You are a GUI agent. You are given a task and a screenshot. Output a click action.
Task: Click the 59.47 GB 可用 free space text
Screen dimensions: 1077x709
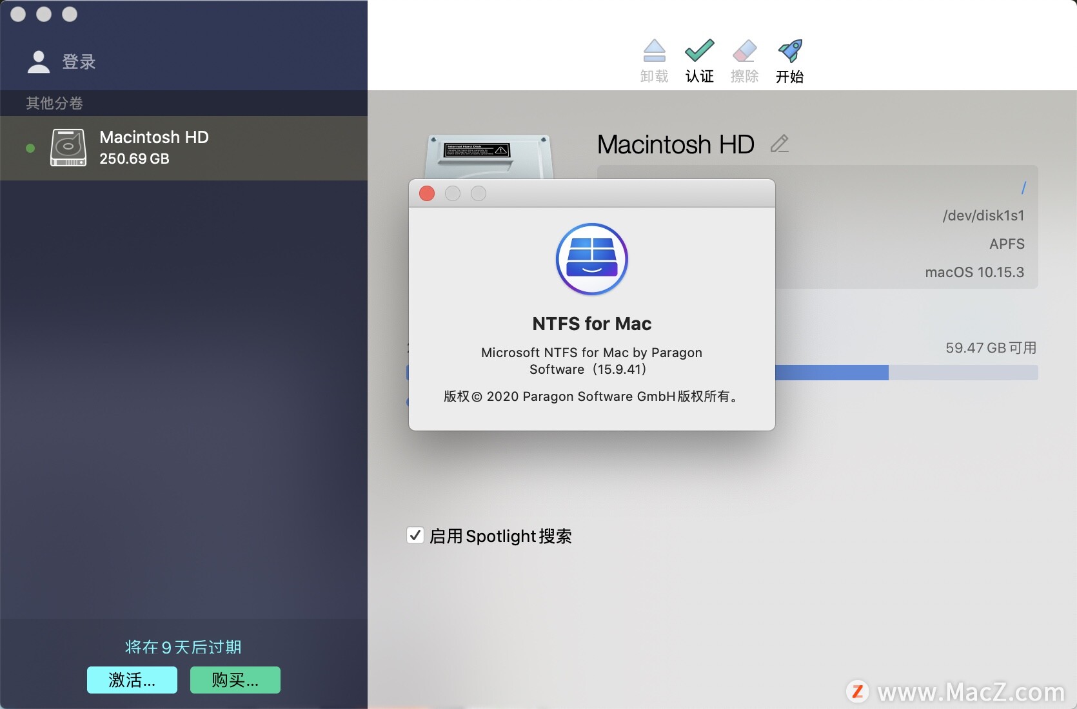[x=991, y=348]
